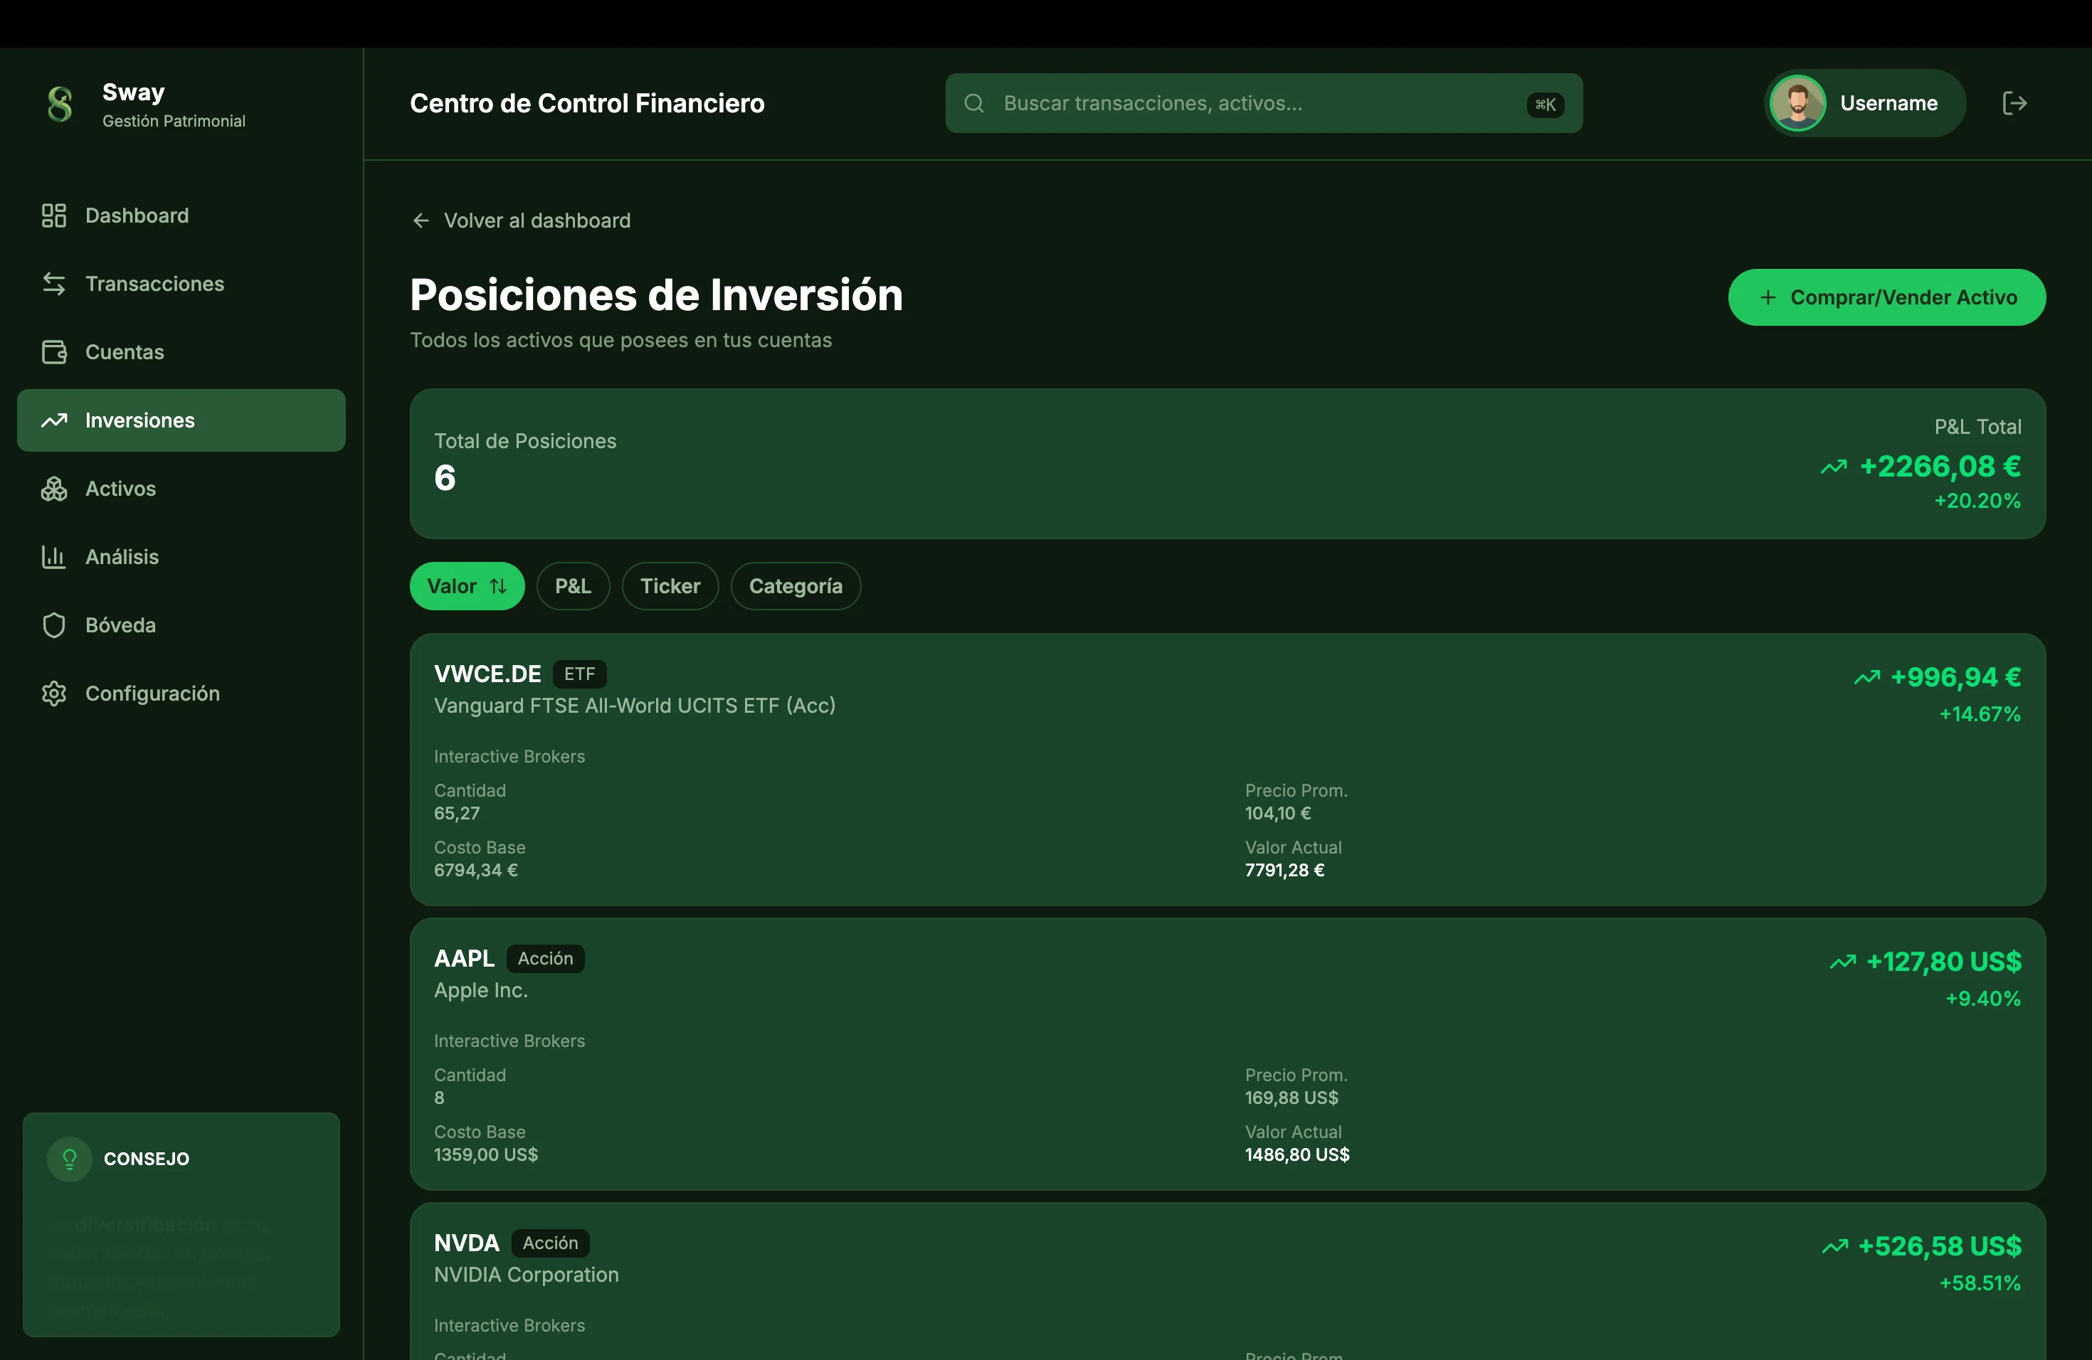Click the Sway logo
The image size is (2092, 1360).
tap(58, 105)
